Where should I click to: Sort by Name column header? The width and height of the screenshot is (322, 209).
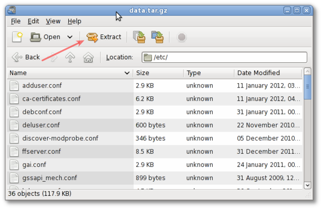(x=70, y=73)
